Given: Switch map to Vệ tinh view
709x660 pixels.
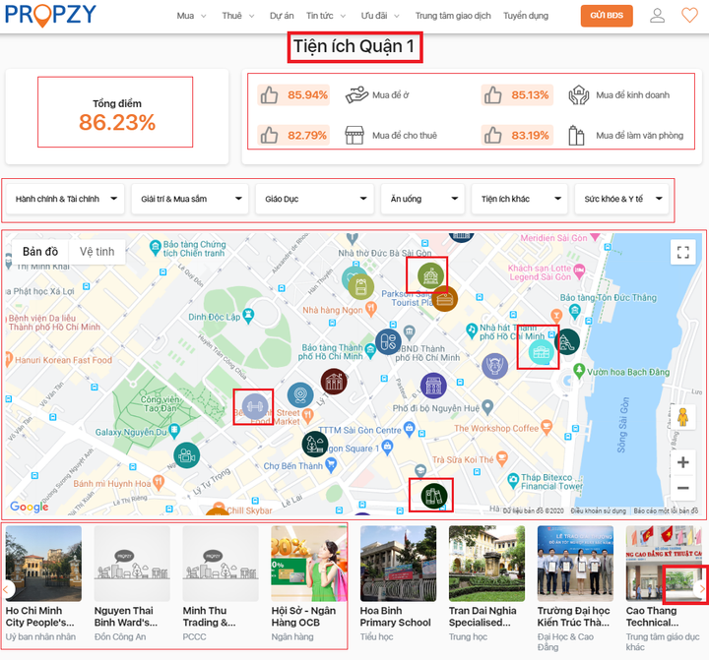Looking at the screenshot, I should pos(97,252).
